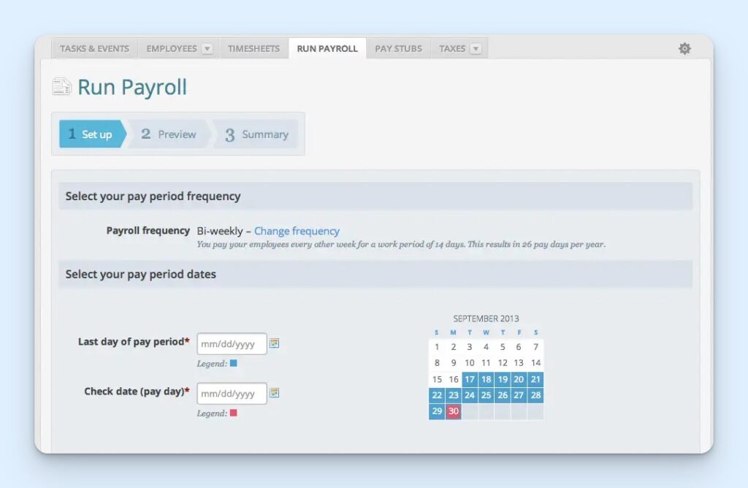This screenshot has width=748, height=488.
Task: Open calendar picker for check date
Action: 274,392
